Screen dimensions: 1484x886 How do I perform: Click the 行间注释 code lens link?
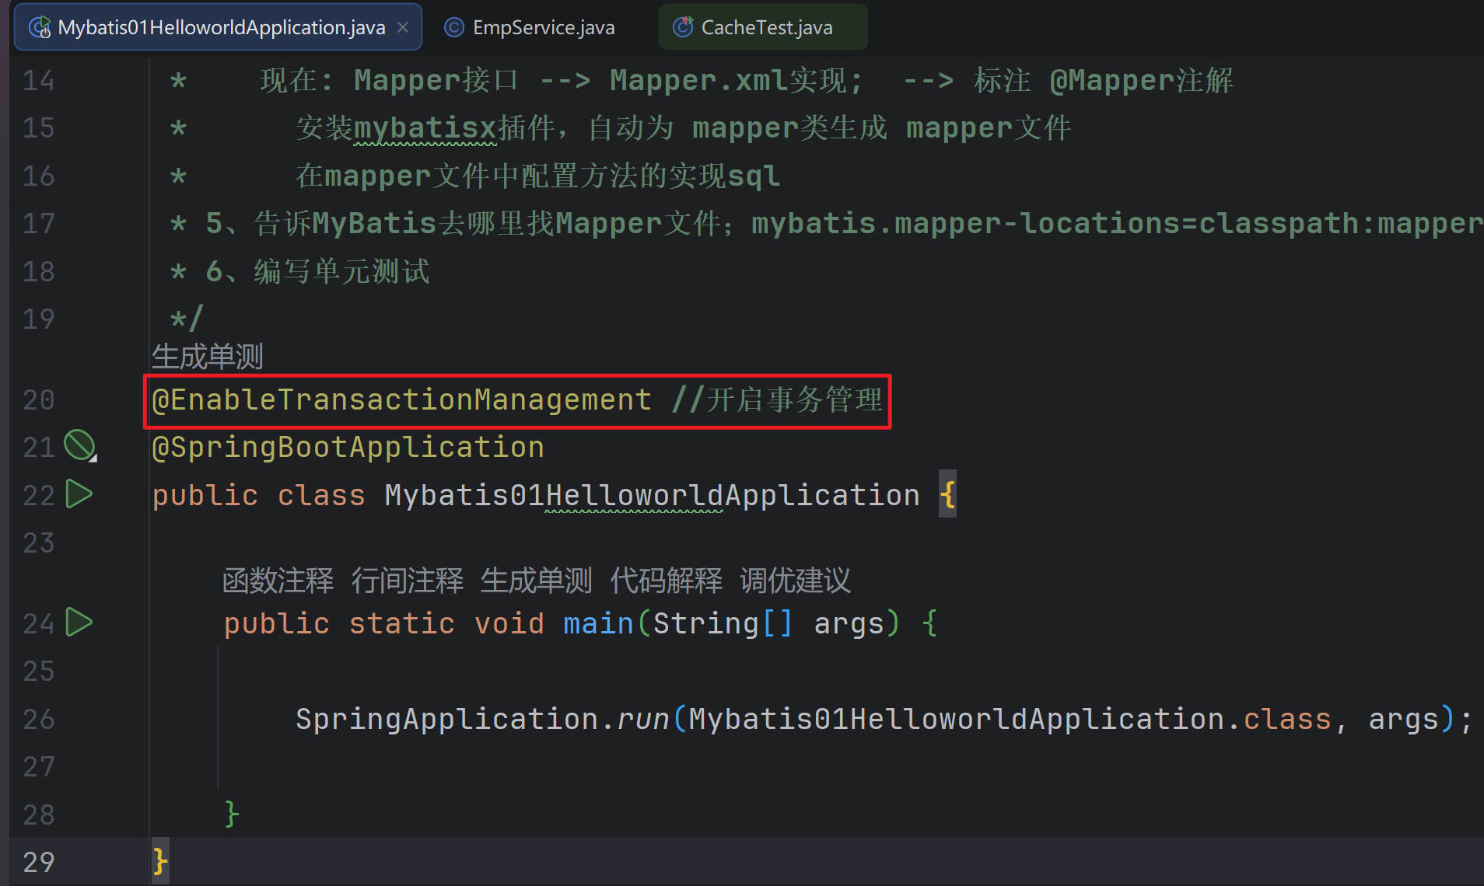(407, 581)
